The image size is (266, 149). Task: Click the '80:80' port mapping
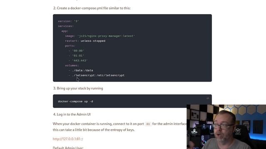[x=78, y=50]
